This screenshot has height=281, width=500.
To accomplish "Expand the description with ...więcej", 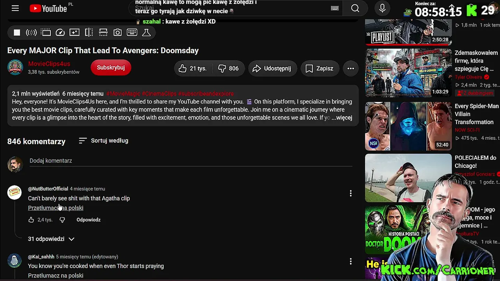I will tap(342, 117).
